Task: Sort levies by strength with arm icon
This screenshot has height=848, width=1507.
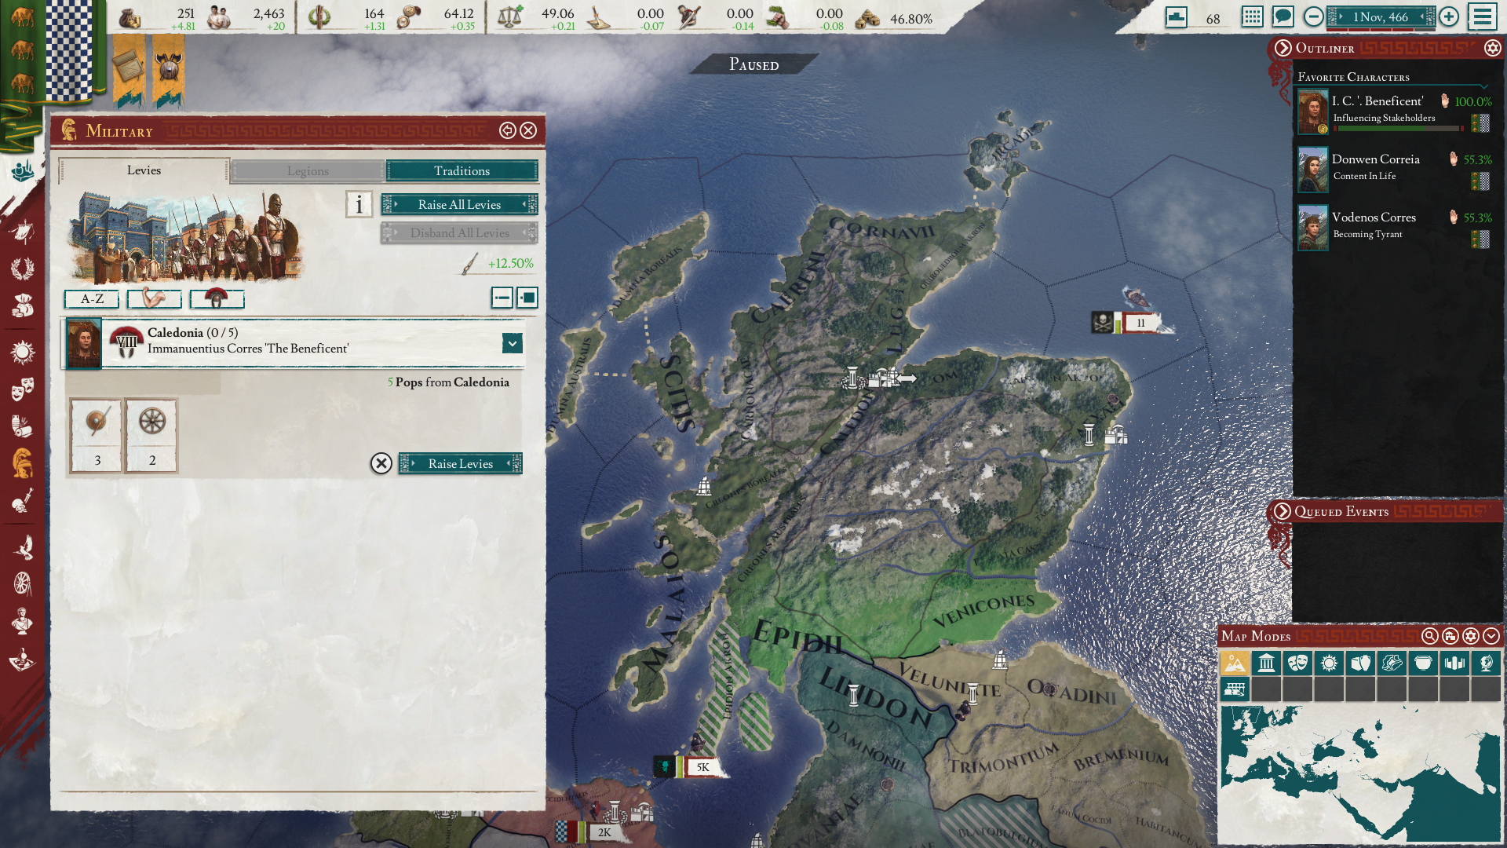Action: [155, 299]
